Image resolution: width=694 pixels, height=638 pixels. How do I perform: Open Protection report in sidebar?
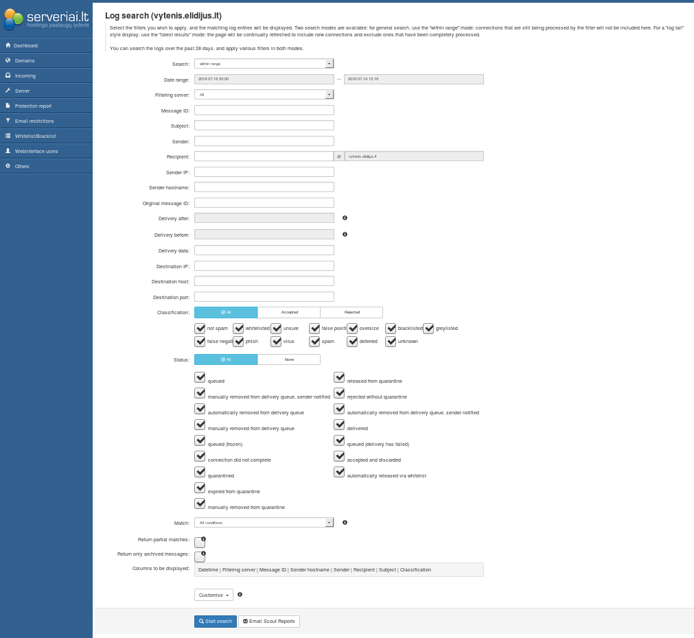tap(33, 106)
